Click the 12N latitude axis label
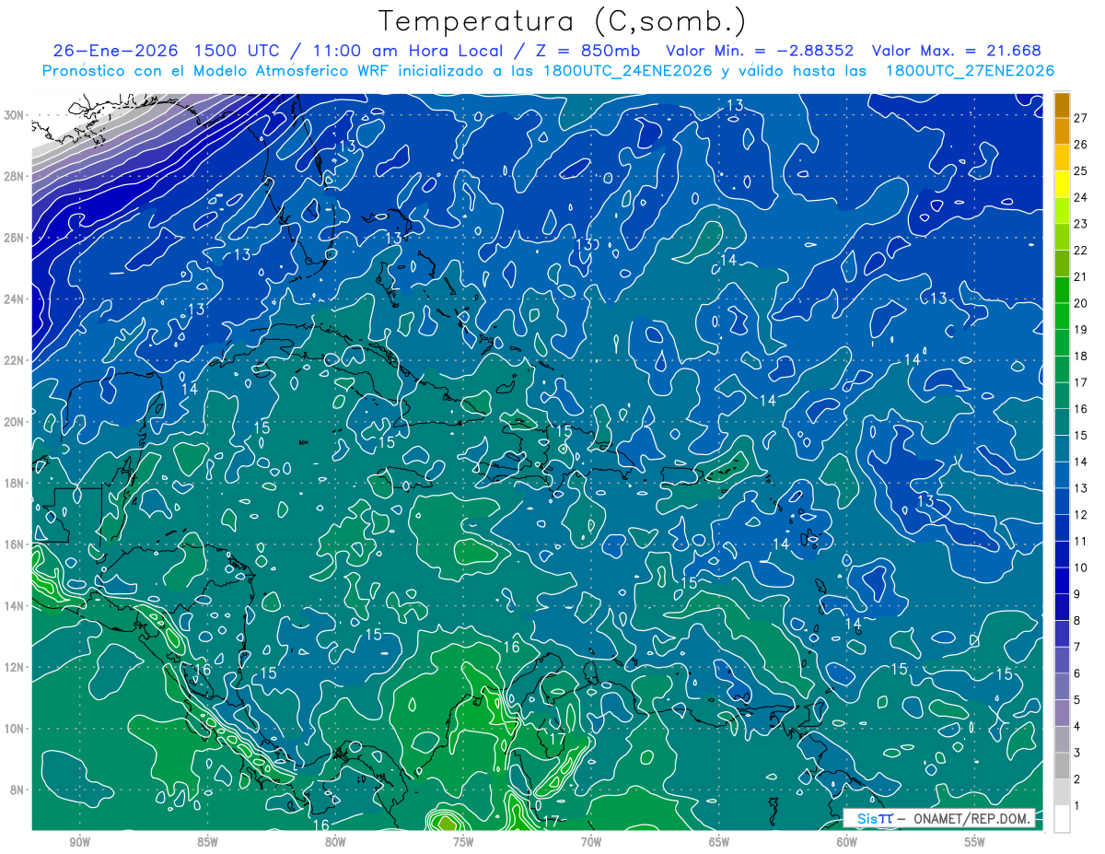Viewport: 1105px width, 854px height. [14, 667]
